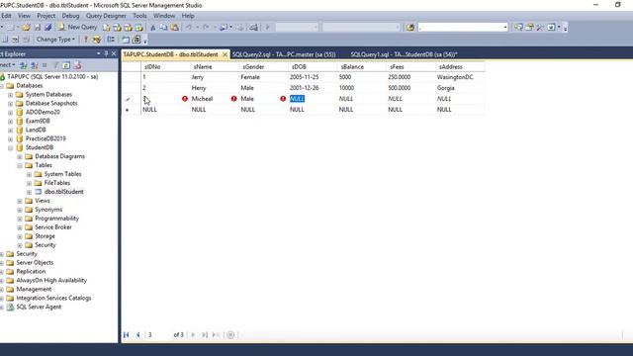Click the Execute SQL red exclamation icon
The width and height of the screenshot is (633, 356).
[x=86, y=40]
